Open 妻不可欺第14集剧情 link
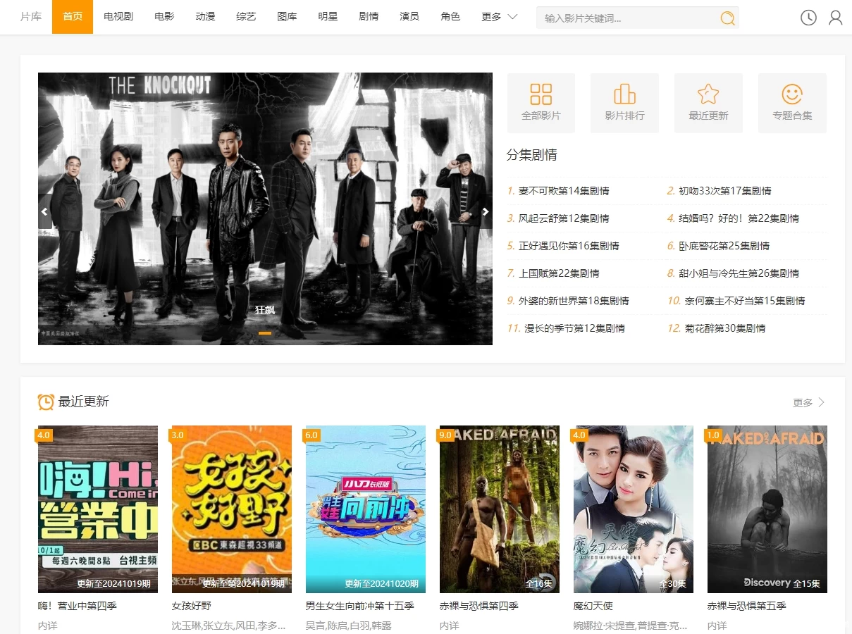The image size is (852, 634). click(563, 191)
